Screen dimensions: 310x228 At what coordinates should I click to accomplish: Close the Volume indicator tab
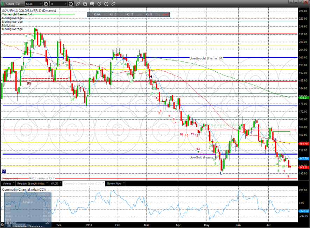point(14,183)
